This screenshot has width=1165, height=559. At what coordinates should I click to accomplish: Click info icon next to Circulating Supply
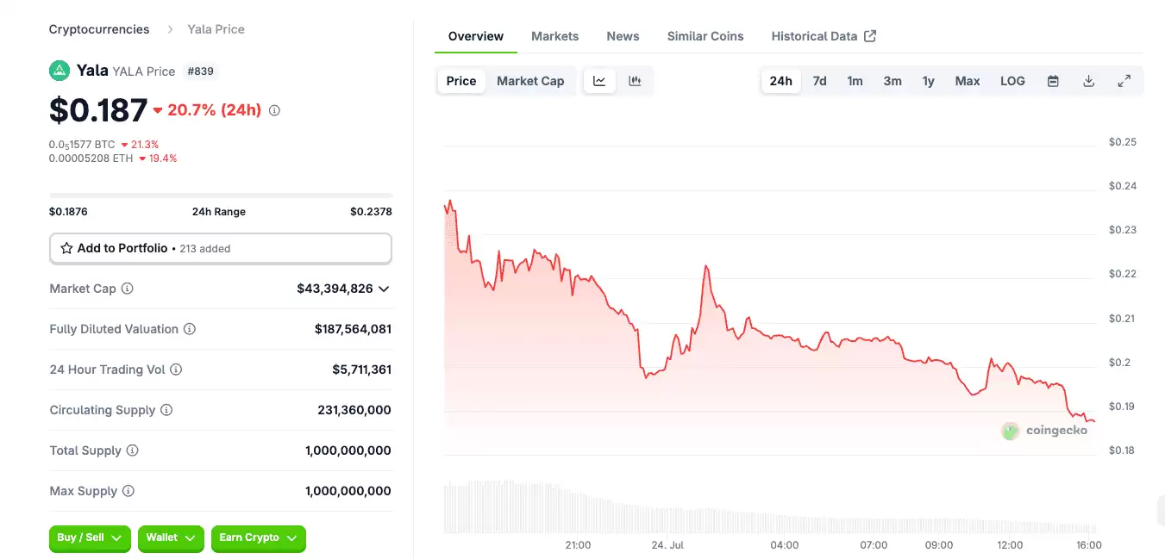[x=166, y=410]
